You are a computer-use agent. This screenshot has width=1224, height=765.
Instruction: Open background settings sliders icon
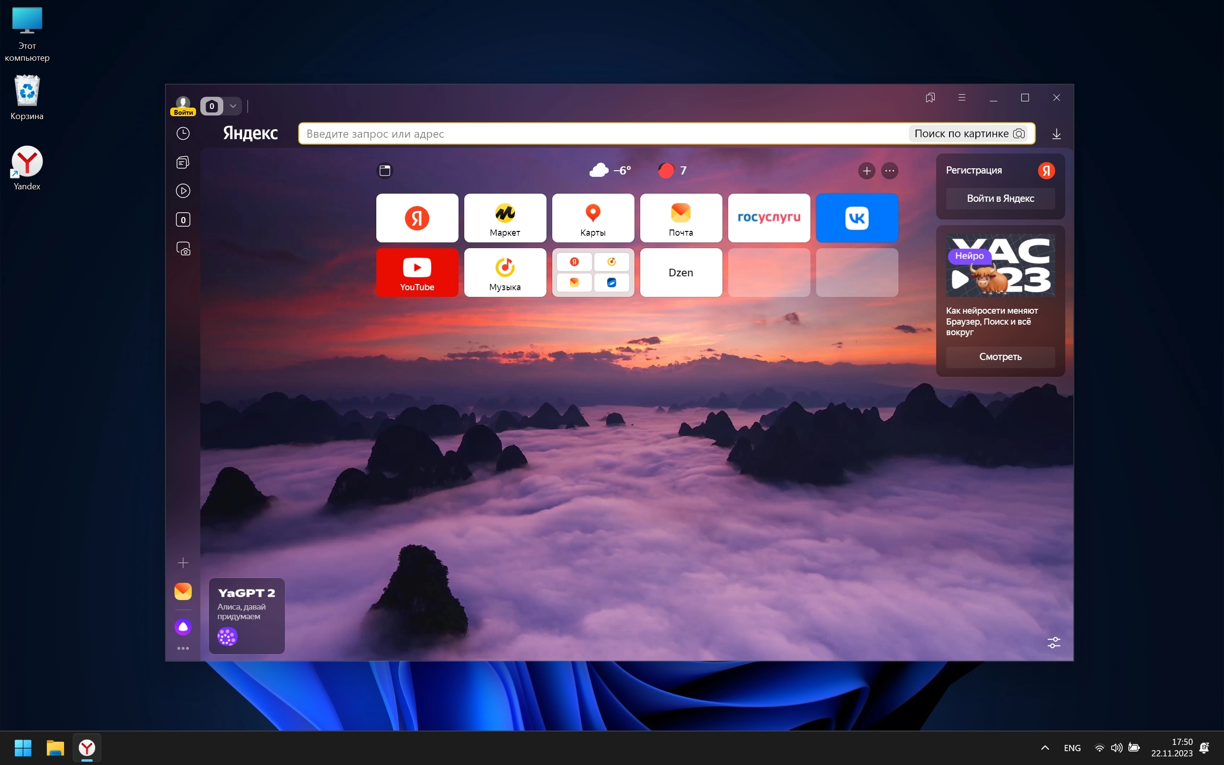(x=1054, y=643)
